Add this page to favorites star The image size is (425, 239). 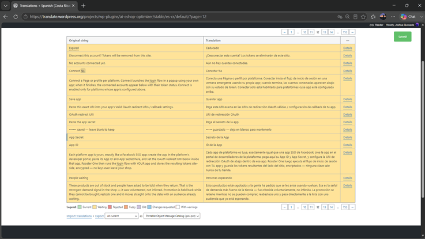coord(363,17)
